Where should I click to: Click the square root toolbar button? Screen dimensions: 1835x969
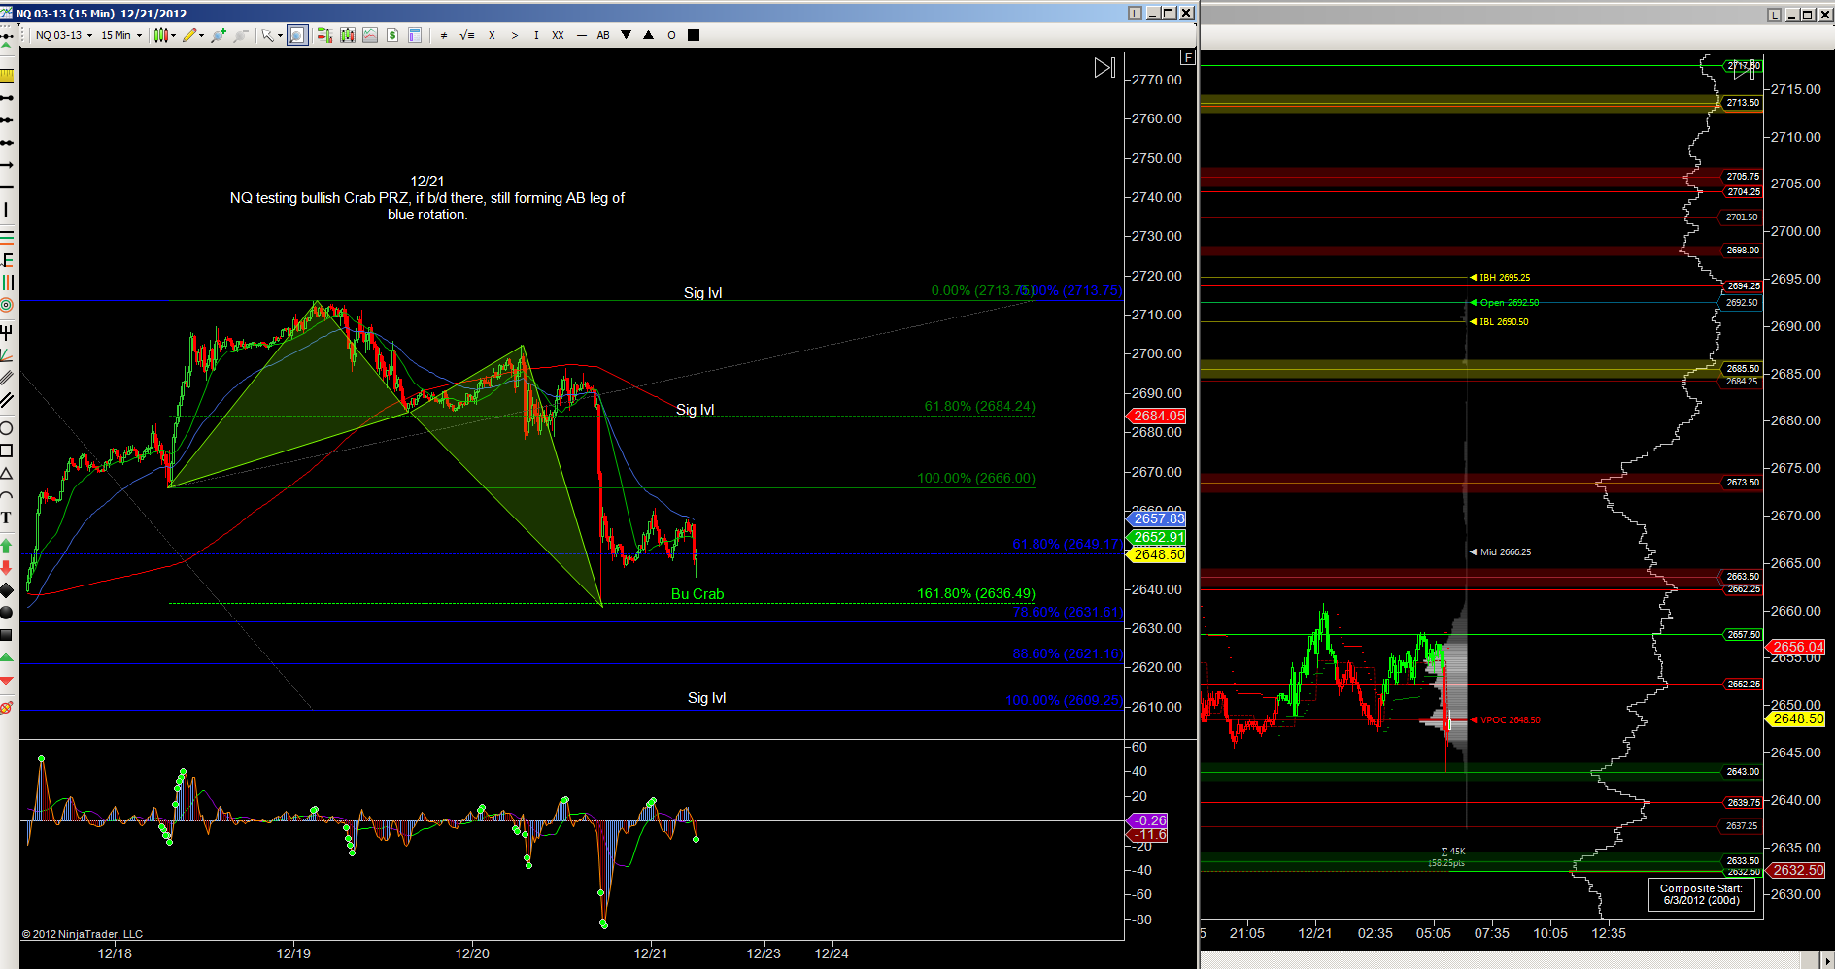[467, 35]
